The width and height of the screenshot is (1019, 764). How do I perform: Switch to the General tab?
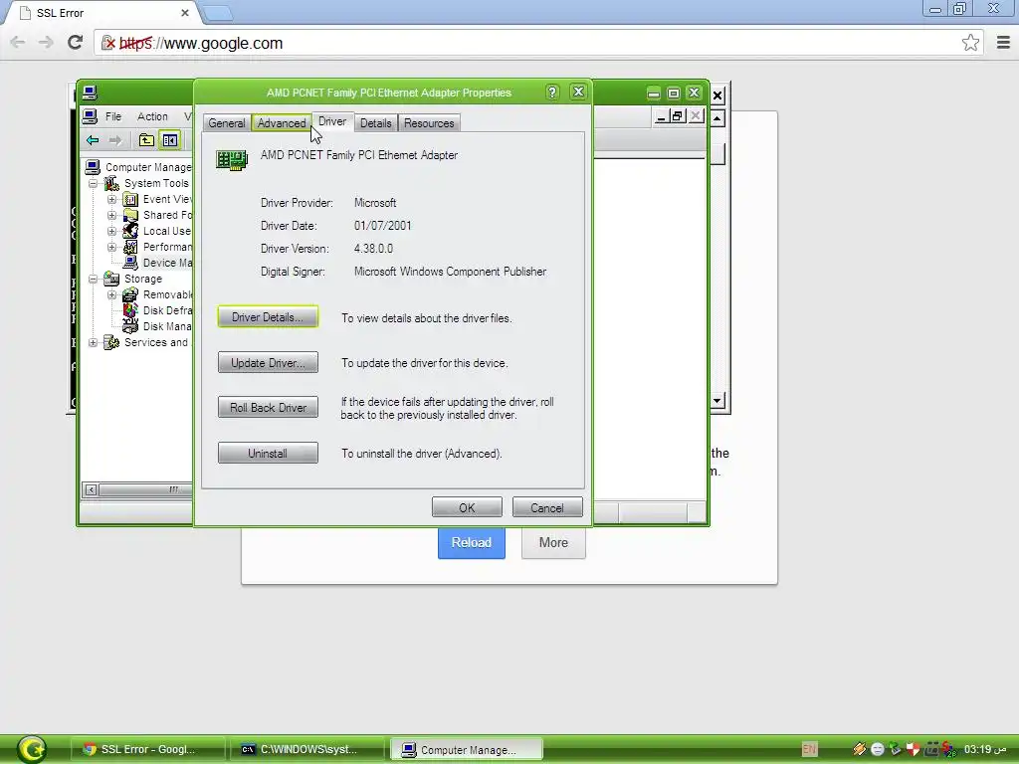tap(227, 122)
